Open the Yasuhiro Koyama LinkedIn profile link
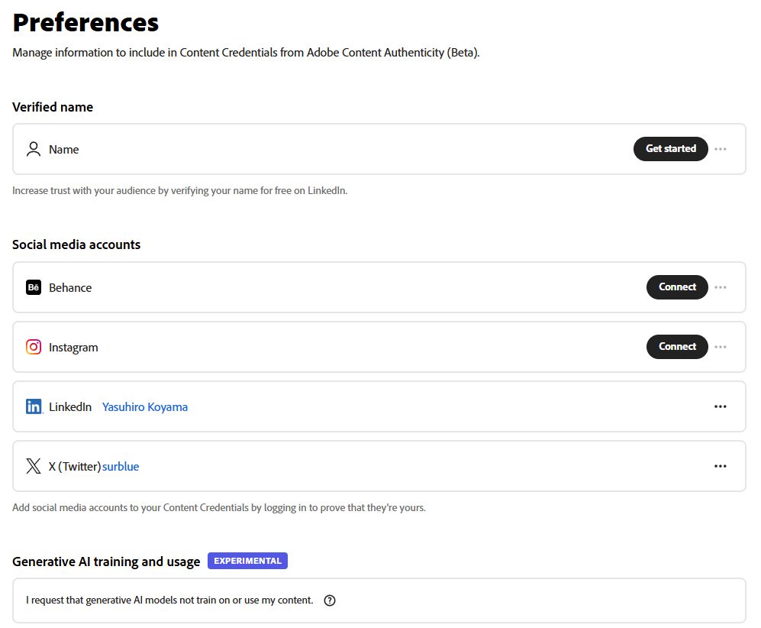 [145, 406]
